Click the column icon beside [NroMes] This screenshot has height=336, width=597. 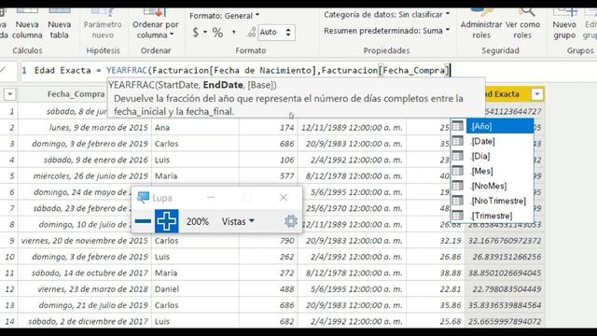click(458, 186)
